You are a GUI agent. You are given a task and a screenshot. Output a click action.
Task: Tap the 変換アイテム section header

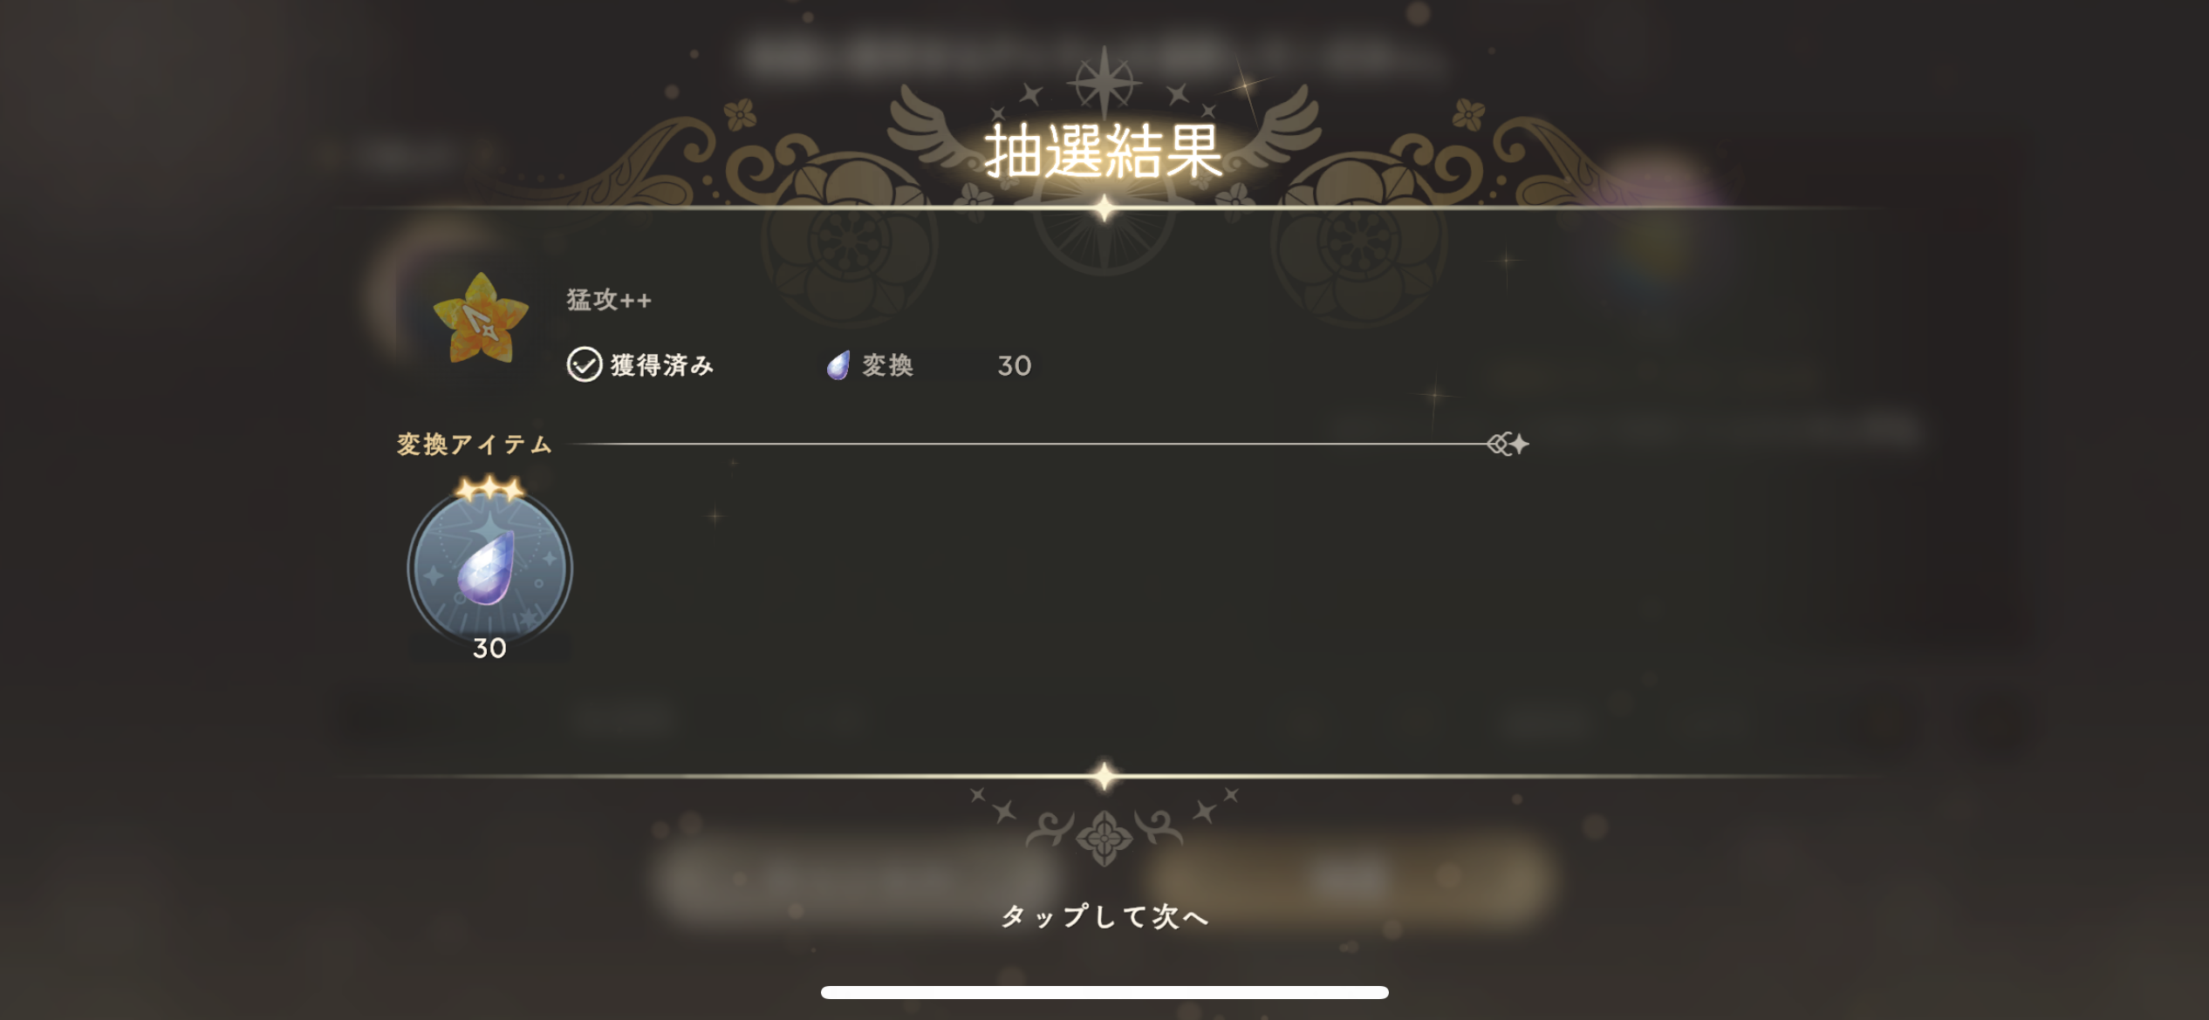coord(475,445)
